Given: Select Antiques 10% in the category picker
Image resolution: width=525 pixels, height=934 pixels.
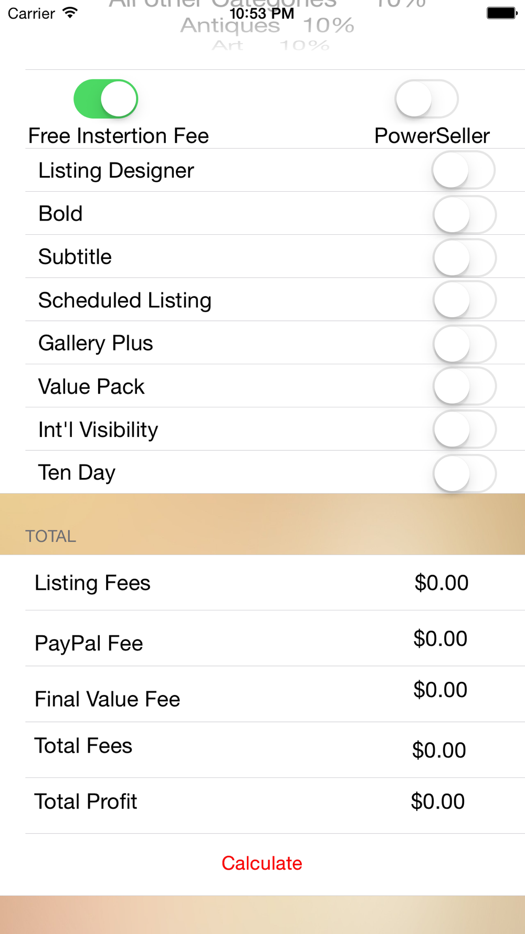Looking at the screenshot, I should tap(267, 25).
